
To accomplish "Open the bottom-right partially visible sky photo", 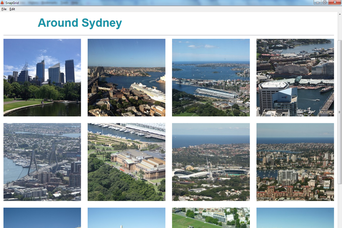I will 295,218.
